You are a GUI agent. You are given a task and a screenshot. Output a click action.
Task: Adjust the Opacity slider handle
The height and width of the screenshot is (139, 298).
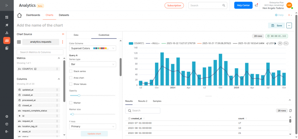79,95
